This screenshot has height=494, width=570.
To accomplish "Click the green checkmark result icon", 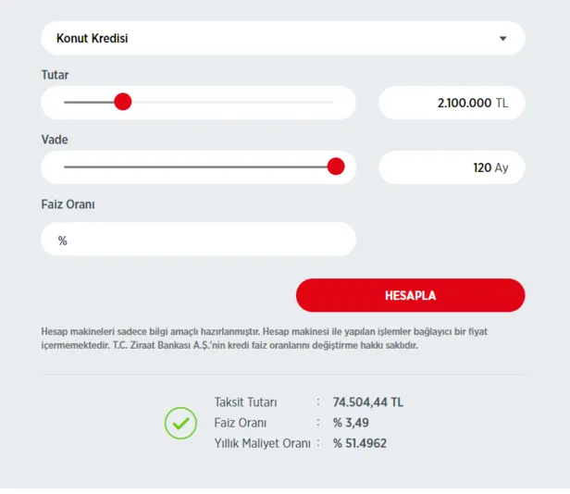I will click(x=180, y=423).
